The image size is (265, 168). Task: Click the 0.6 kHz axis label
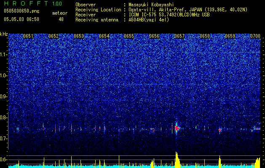click(4, 160)
